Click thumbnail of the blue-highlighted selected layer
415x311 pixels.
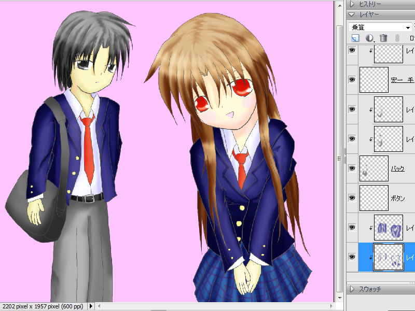pos(388,257)
